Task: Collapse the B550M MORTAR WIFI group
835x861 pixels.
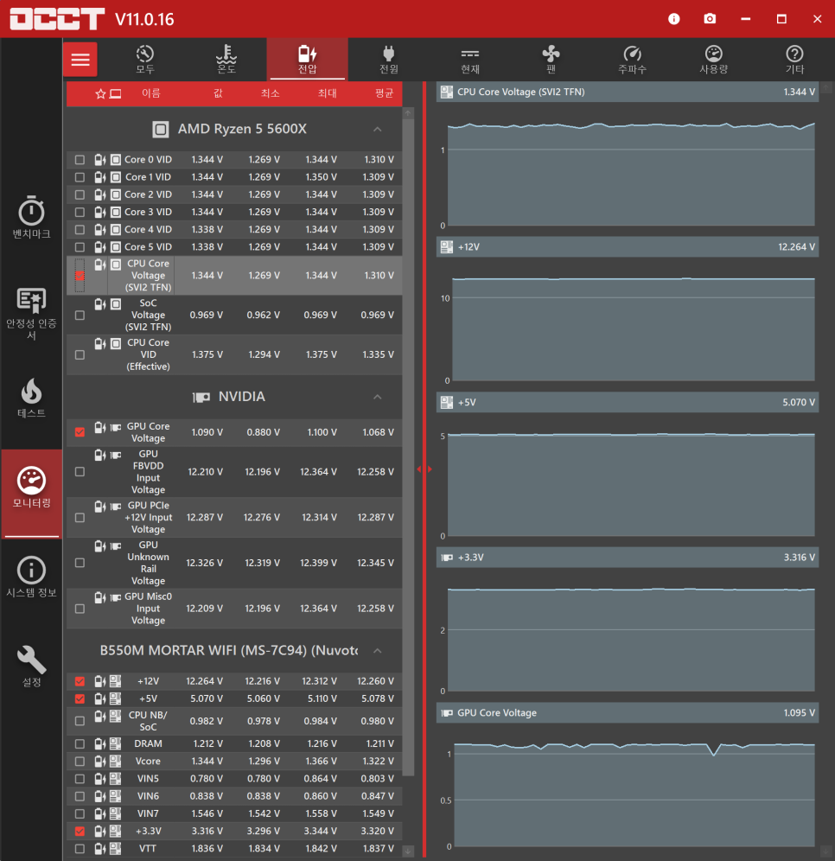Action: click(377, 651)
